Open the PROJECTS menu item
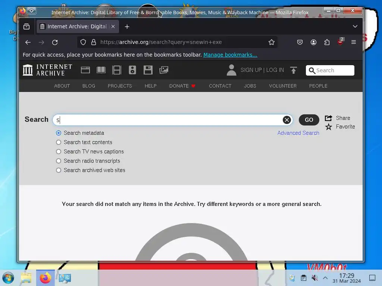Viewport: 382px width, 286px height. point(120,86)
